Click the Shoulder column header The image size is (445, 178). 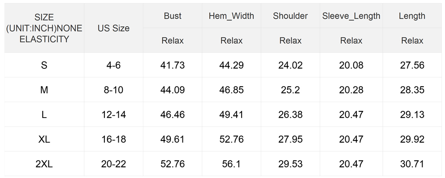point(290,16)
